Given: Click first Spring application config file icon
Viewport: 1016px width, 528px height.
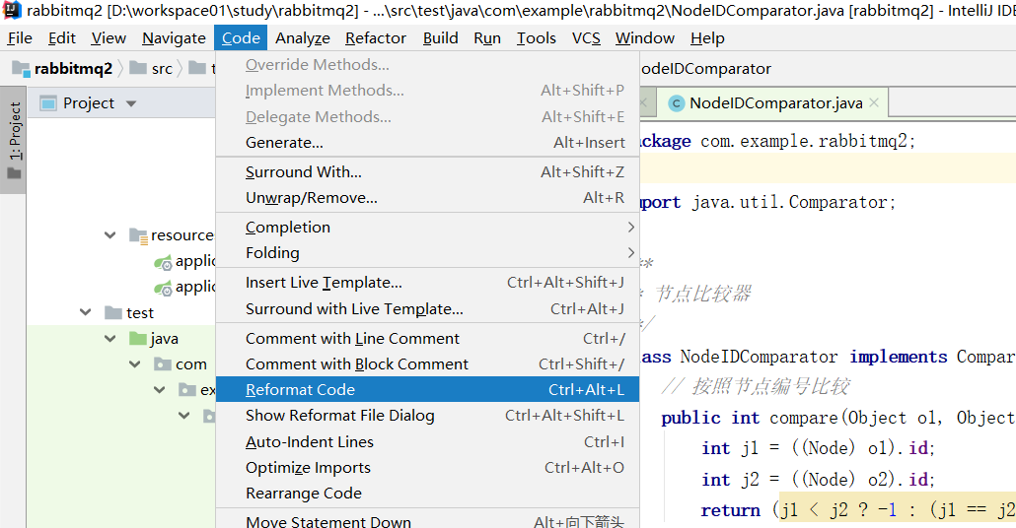Looking at the screenshot, I should coord(163,261).
